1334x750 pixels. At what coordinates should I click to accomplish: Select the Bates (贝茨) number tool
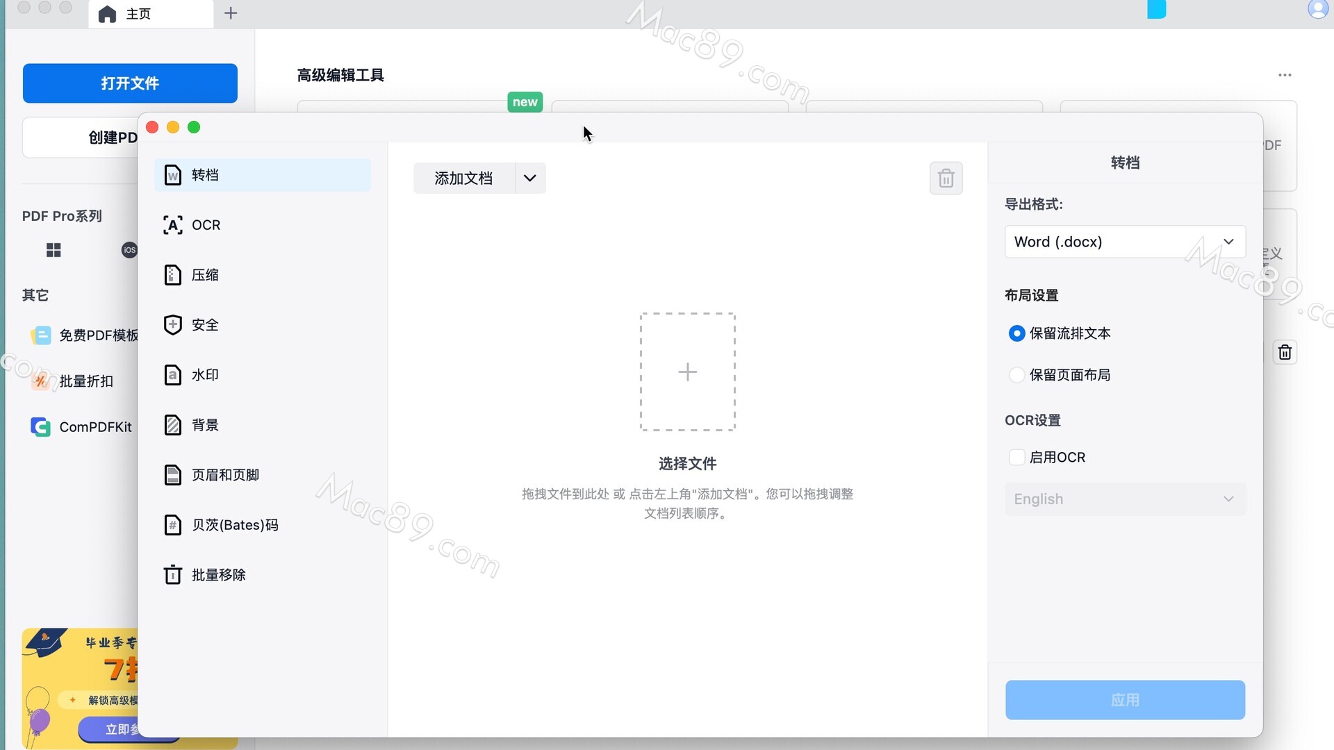(x=234, y=525)
